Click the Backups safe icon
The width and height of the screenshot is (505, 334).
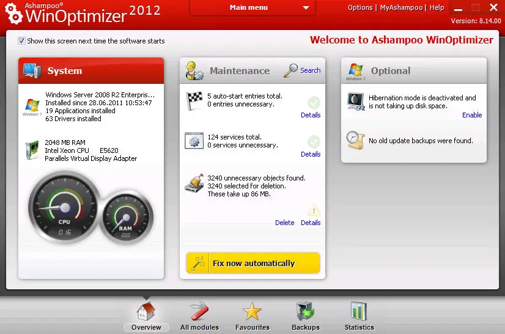pos(305,311)
